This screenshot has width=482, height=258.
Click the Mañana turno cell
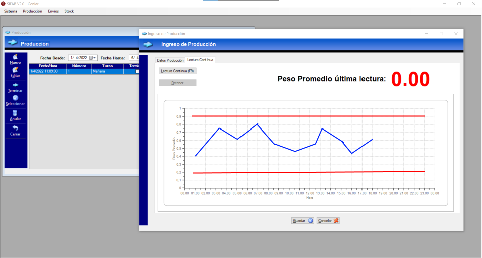coord(107,71)
